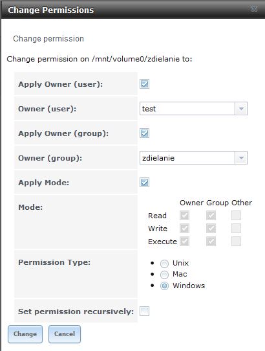Image resolution: width=265 pixels, height=351 pixels.
Task: Close the Change Permissions dialog
Action: (x=254, y=8)
